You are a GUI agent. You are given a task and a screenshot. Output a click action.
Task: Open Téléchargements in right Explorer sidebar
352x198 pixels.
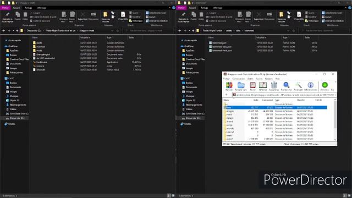194,105
